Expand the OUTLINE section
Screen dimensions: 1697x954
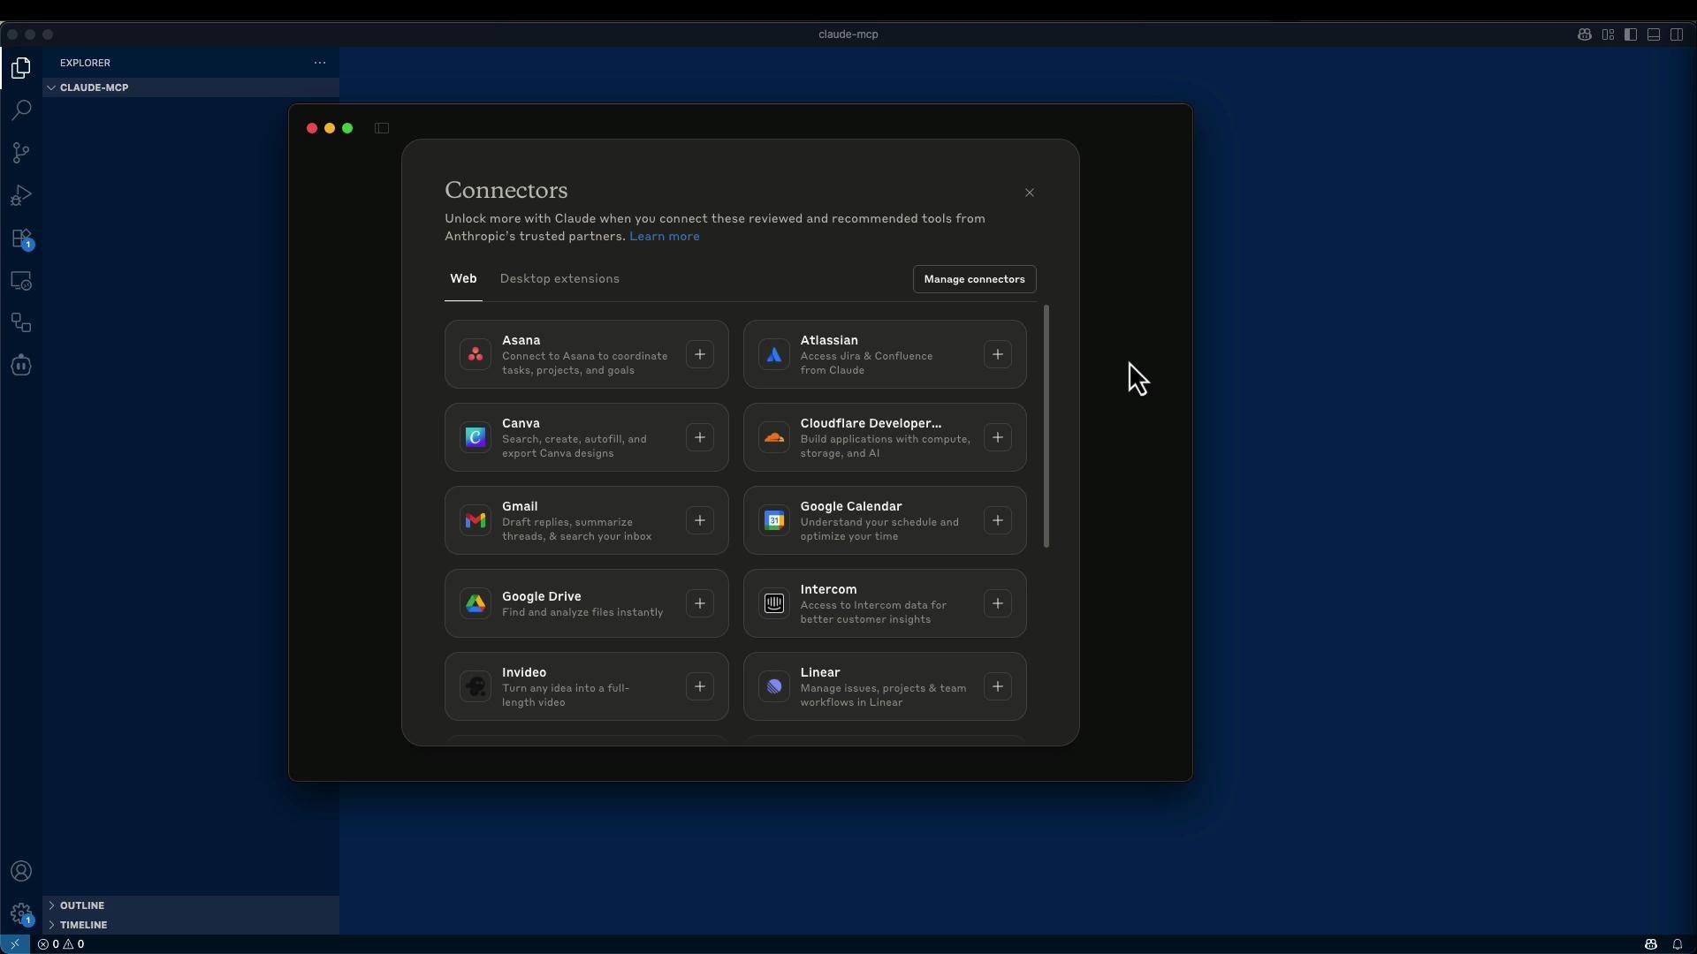[191, 905]
